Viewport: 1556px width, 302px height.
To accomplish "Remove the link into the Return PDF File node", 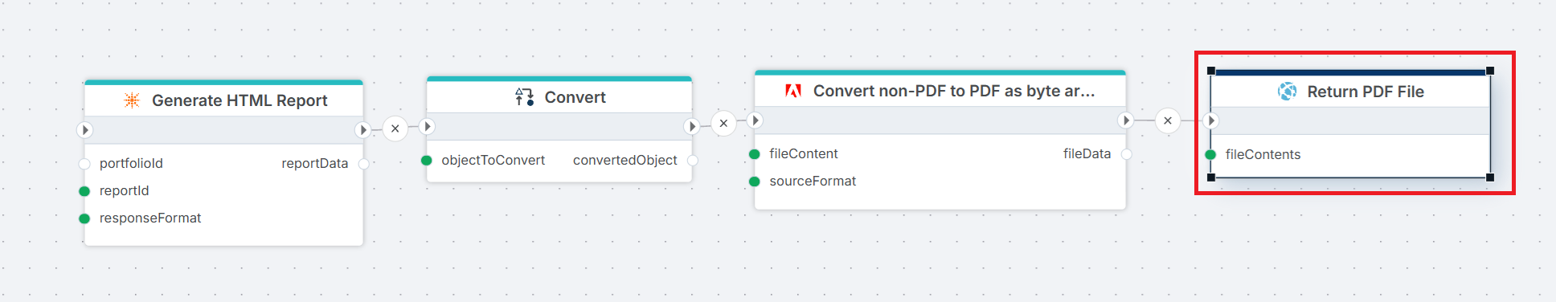I will click(1168, 120).
